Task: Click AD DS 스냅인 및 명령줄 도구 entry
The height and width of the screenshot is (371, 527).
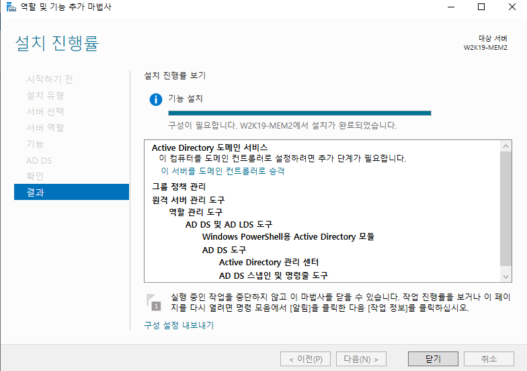Action: click(274, 276)
